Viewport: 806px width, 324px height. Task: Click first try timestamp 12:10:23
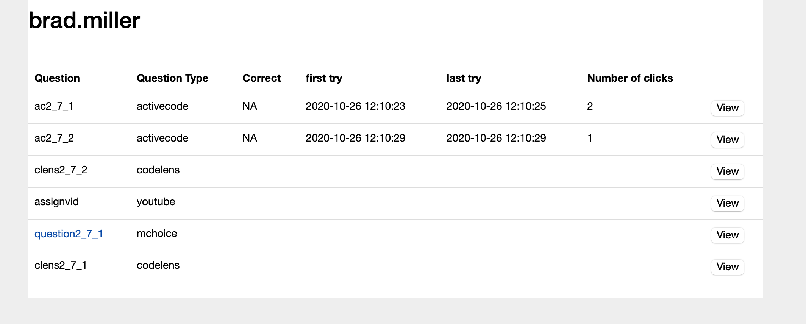click(x=355, y=106)
